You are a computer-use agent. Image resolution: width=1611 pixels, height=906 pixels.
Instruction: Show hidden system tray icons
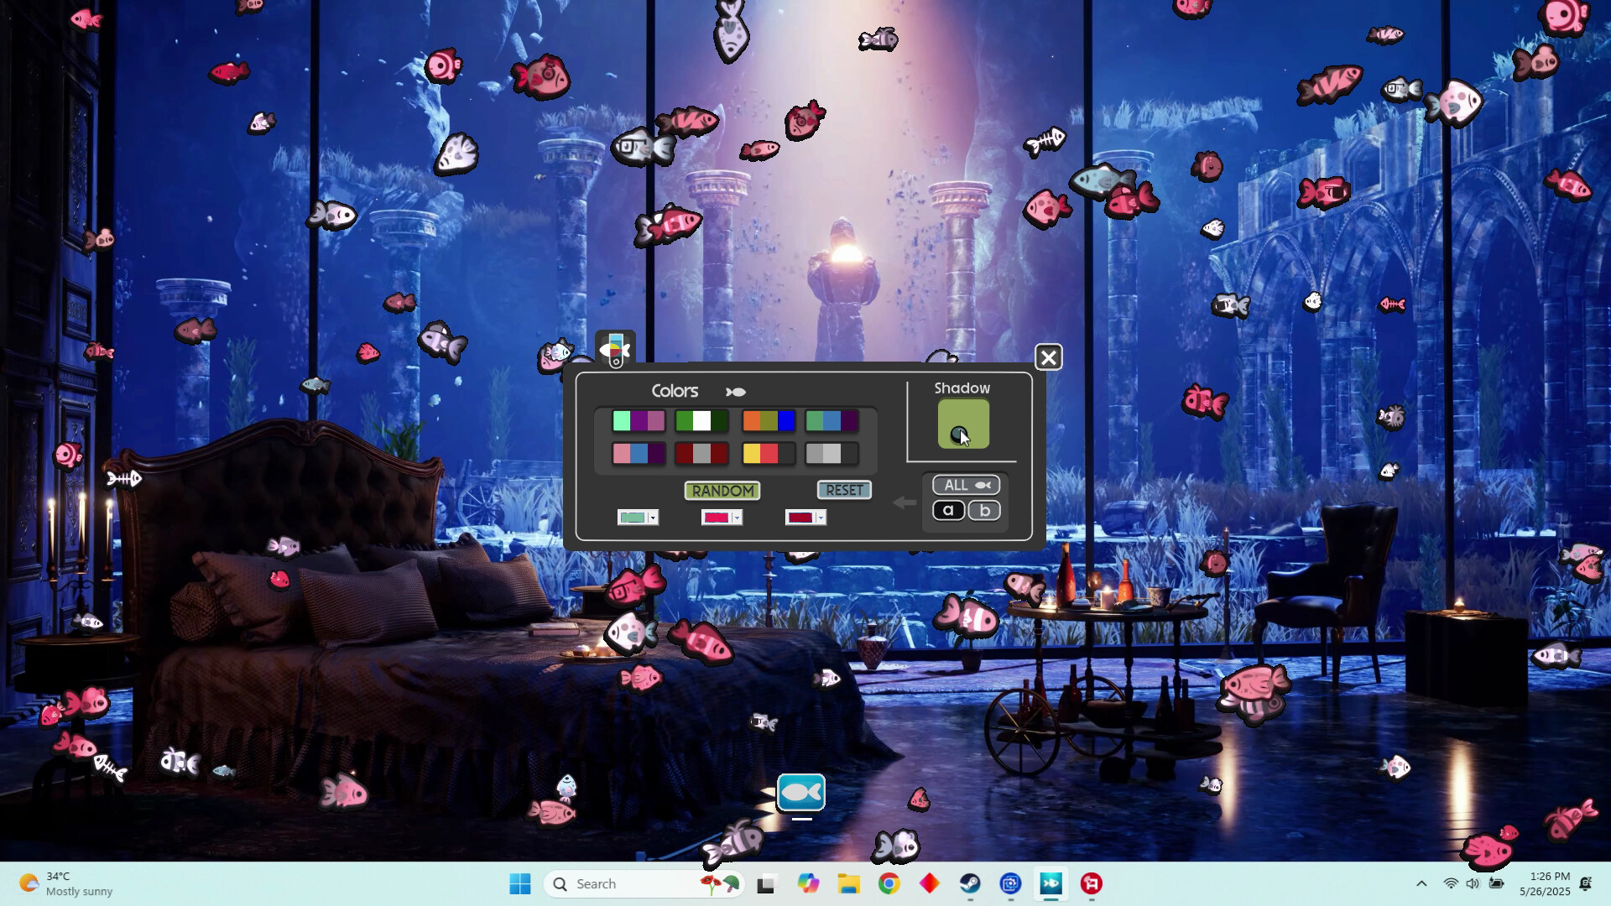point(1421,883)
